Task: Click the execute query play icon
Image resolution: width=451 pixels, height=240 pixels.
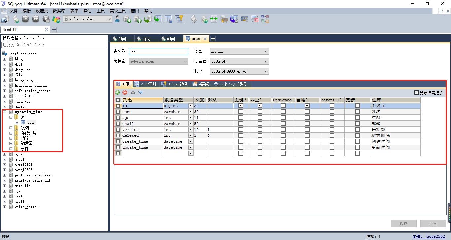Action: [x=25, y=19]
